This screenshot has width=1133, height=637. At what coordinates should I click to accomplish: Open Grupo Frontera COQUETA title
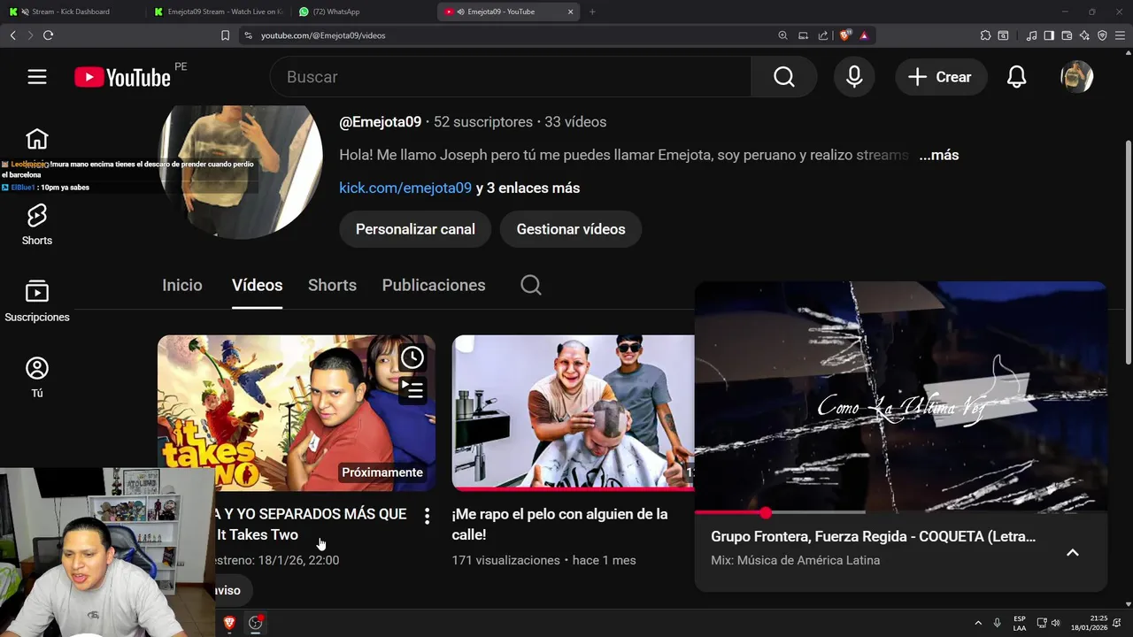(873, 536)
